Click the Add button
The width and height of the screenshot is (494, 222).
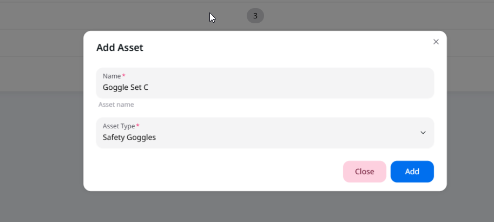pyautogui.click(x=412, y=172)
